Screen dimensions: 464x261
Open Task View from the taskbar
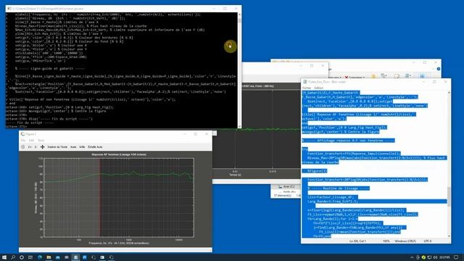(x=30, y=257)
